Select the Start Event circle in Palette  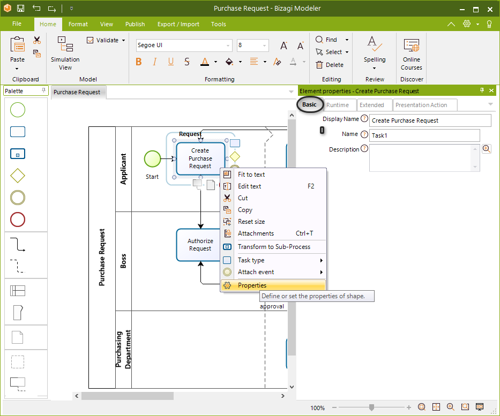click(x=18, y=110)
